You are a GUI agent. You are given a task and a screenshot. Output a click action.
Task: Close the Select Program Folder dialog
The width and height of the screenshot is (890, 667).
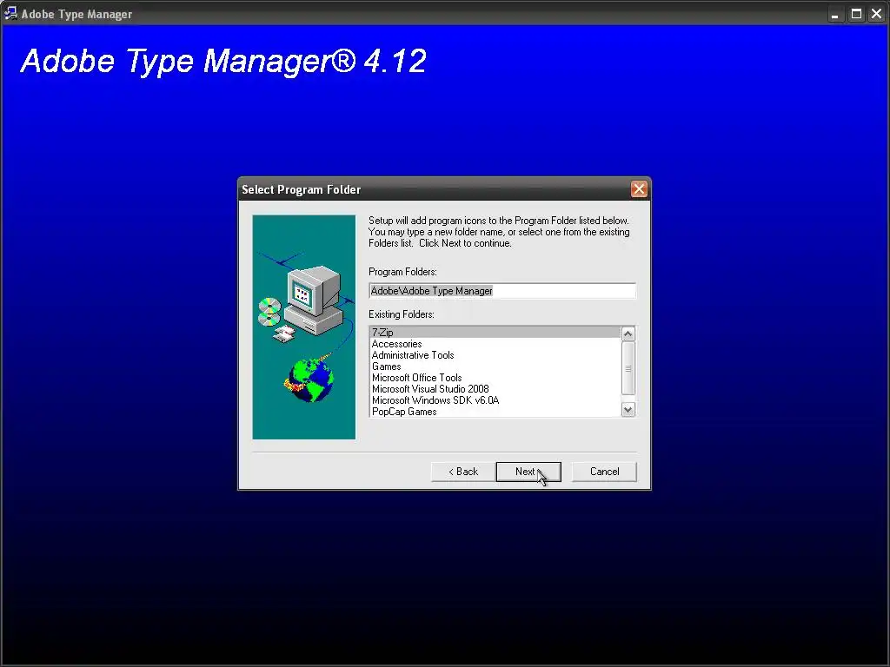point(639,188)
